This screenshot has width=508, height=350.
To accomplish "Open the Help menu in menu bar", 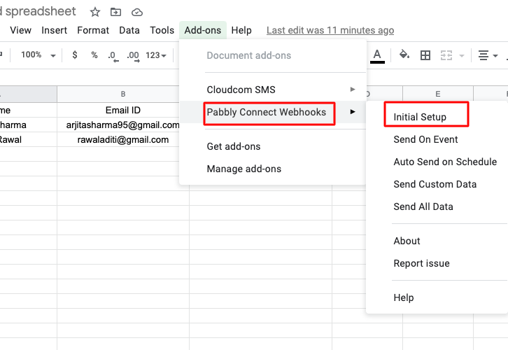I will coord(241,30).
